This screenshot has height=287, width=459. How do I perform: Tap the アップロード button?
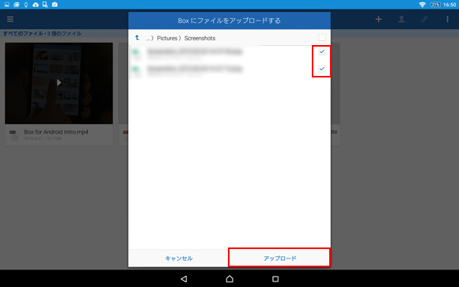coord(279,258)
